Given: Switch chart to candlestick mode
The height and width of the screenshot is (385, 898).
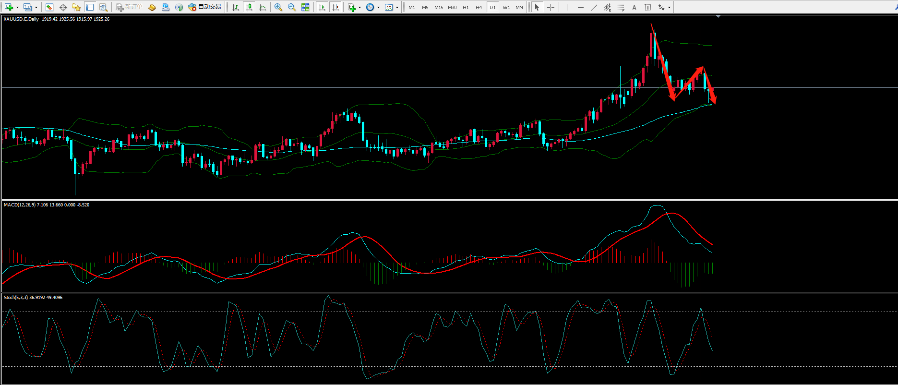Looking at the screenshot, I should click(249, 7).
